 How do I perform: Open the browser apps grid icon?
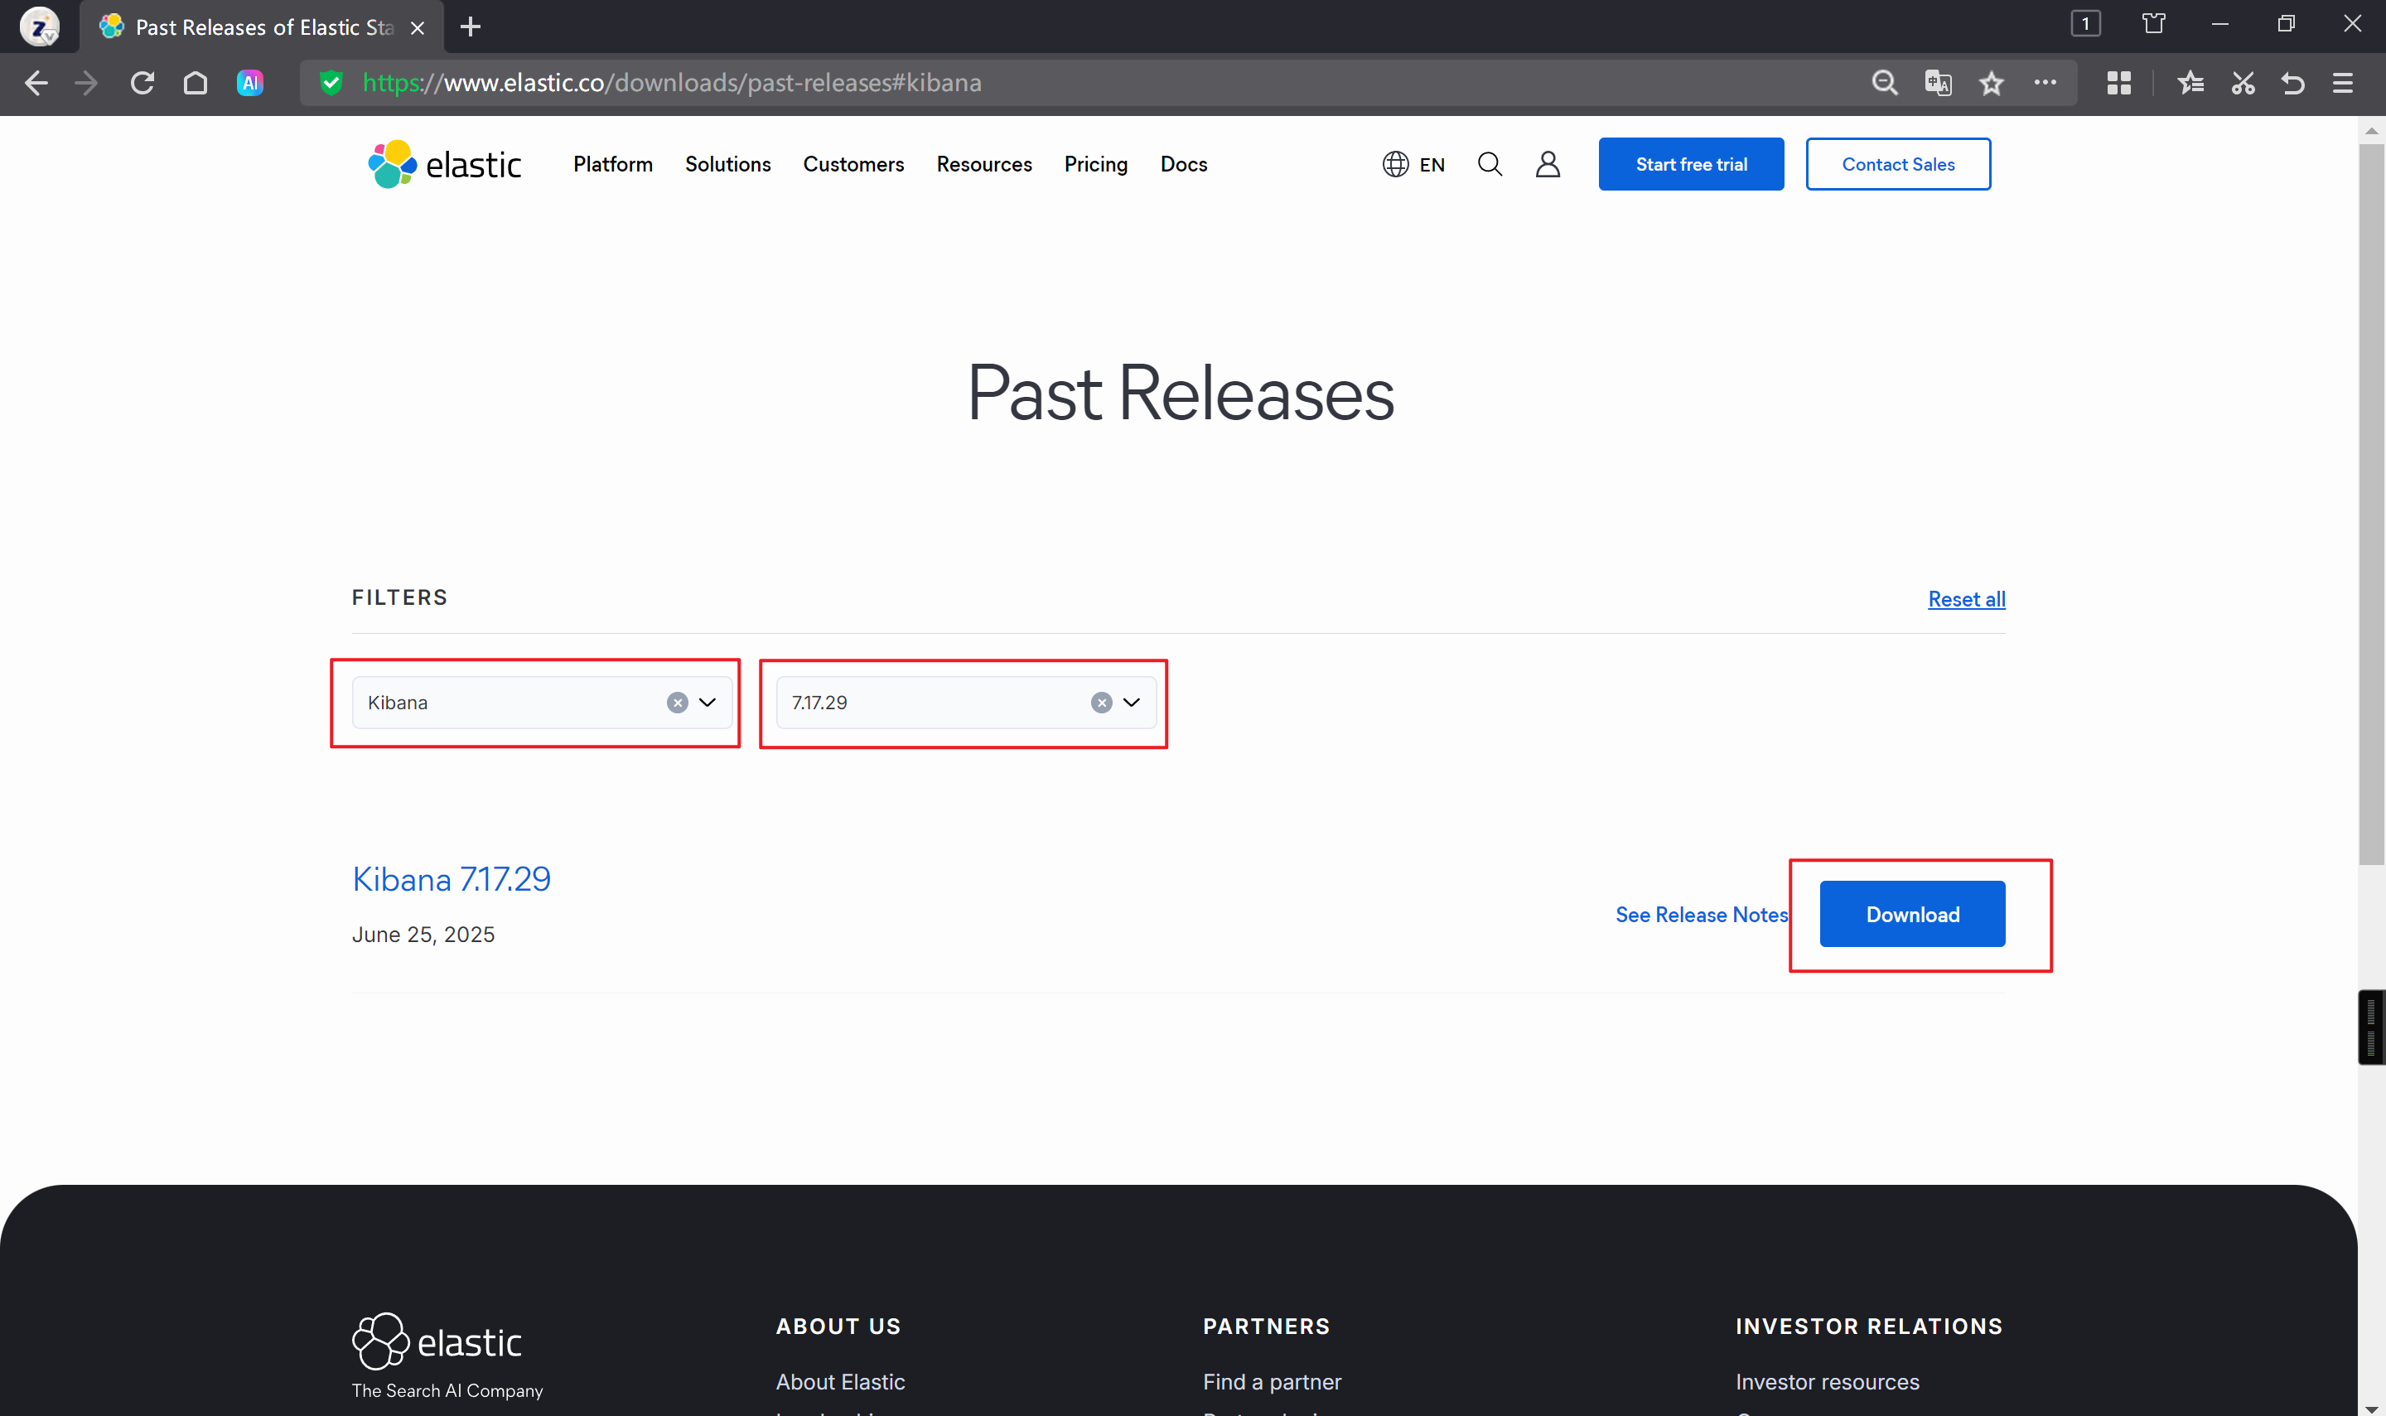tap(2119, 83)
